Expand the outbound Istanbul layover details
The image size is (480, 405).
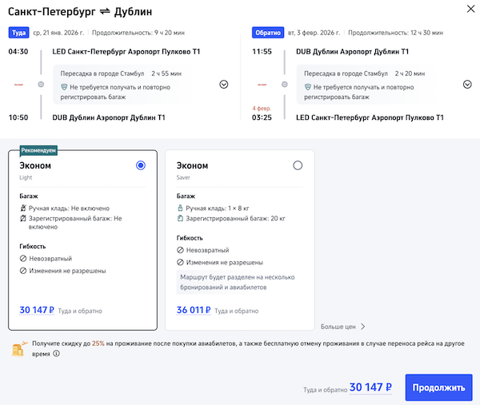223,85
